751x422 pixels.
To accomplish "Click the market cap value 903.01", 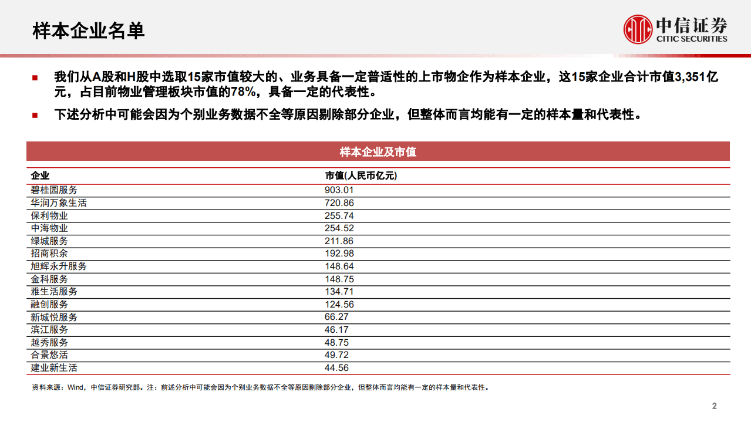I will (x=339, y=190).
